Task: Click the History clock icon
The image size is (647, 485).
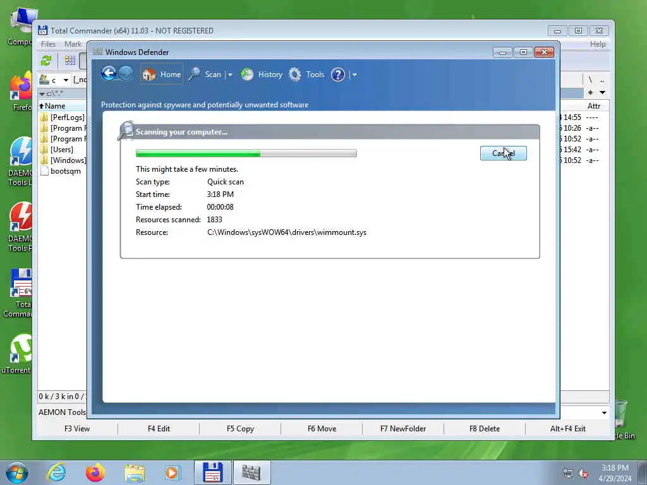Action: click(x=247, y=75)
